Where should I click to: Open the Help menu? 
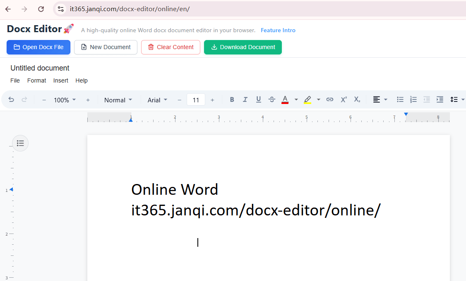pyautogui.click(x=82, y=80)
